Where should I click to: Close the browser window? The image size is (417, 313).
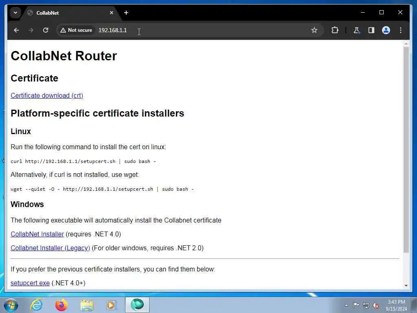400,13
